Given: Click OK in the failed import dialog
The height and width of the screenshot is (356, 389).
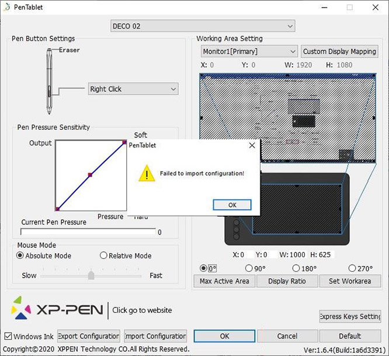Looking at the screenshot, I should click(232, 205).
